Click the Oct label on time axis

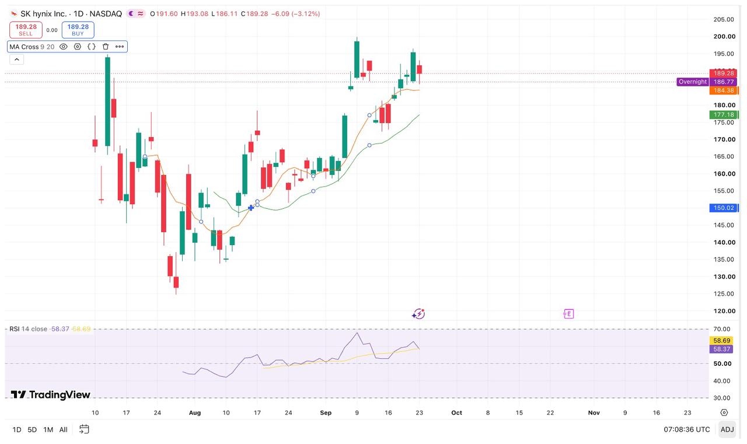[x=456, y=412]
